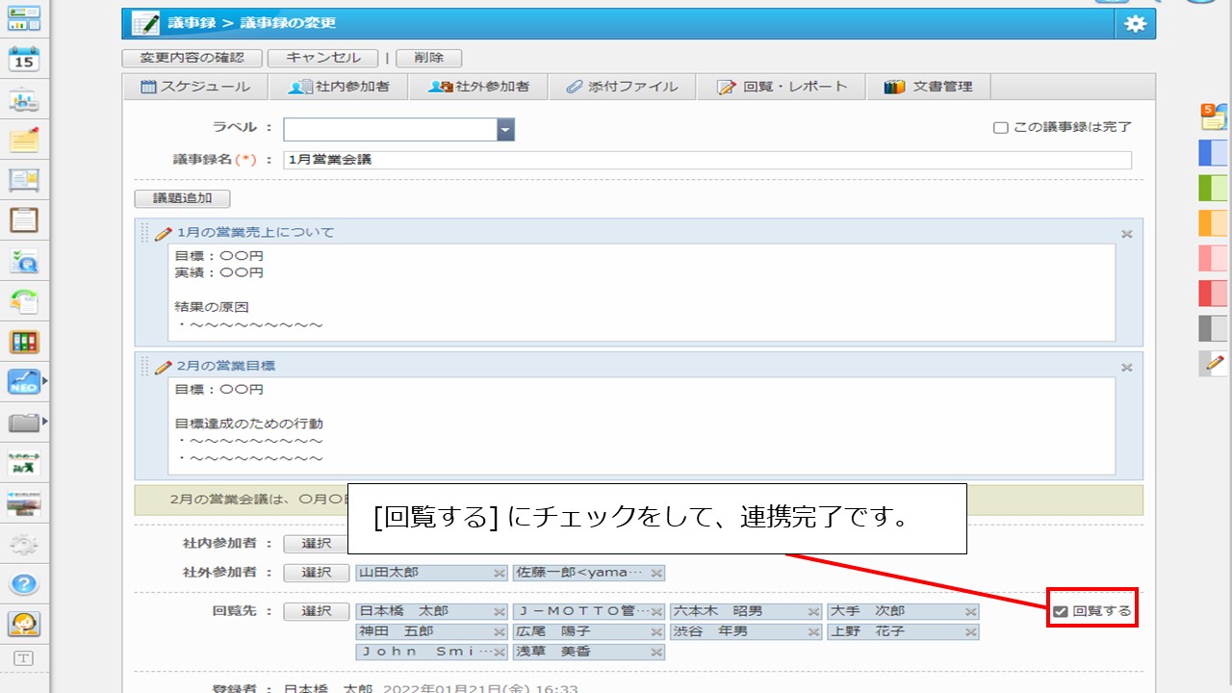The image size is (1232, 693).
Task: Open the 社内参加者 tab
Action: click(x=339, y=87)
